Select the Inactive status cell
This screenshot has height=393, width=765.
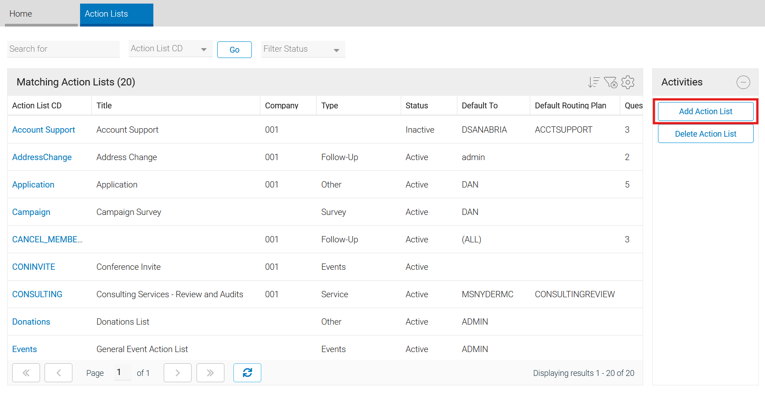420,130
